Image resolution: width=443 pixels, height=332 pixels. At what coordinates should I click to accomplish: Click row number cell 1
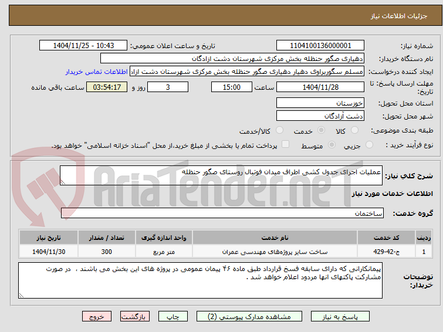pos(424,252)
